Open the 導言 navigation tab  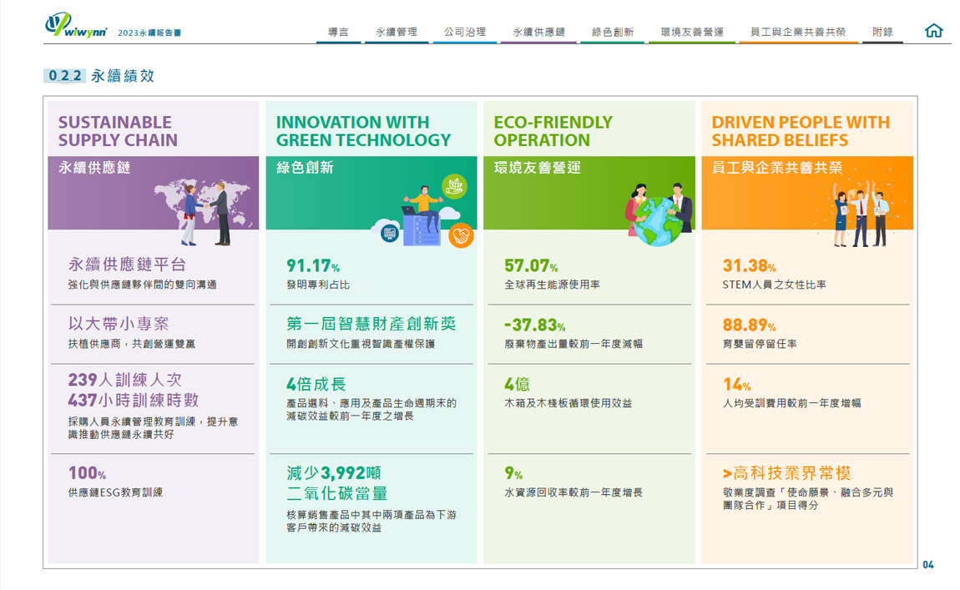[338, 32]
